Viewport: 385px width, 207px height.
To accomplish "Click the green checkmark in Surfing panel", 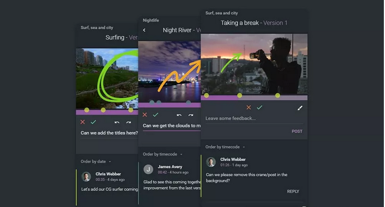I will (x=94, y=122).
